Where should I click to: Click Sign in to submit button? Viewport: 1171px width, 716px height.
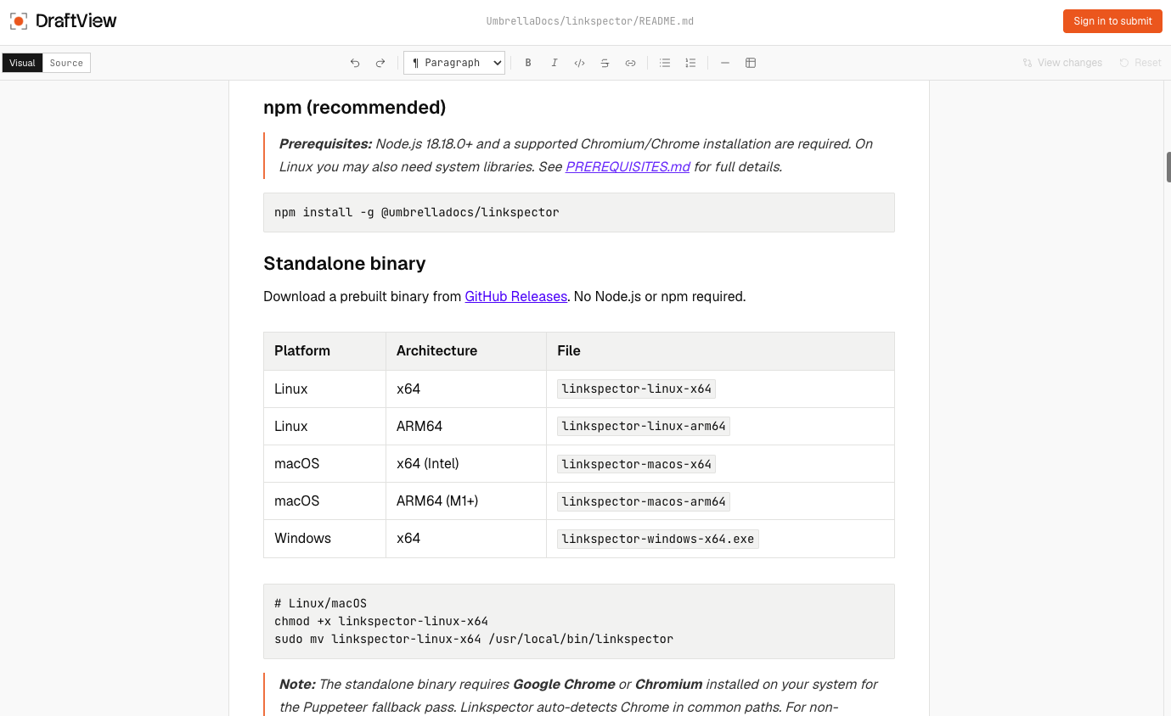click(1112, 21)
